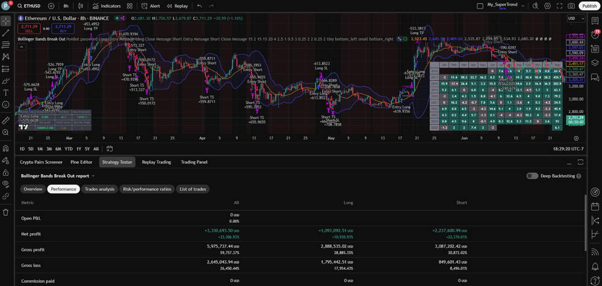This screenshot has width=602, height=286.
Task: Activate the zoom in tool
Action: pyautogui.click(x=6, y=132)
